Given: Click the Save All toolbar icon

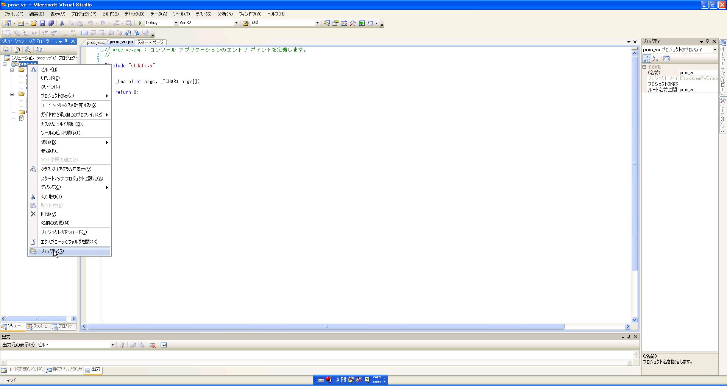Looking at the screenshot, I should click(x=51, y=23).
